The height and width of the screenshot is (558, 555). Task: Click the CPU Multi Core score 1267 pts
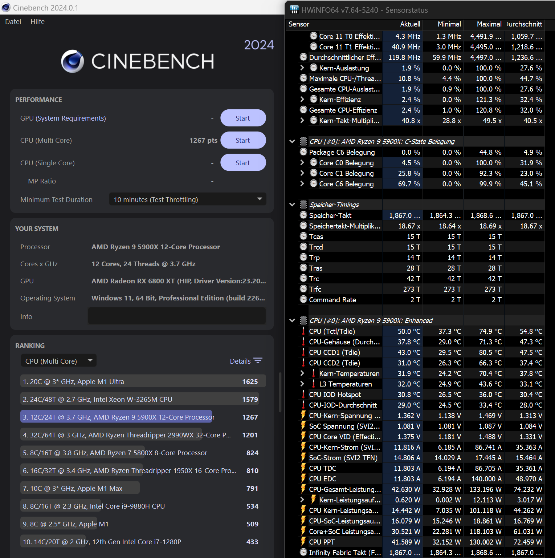(203, 140)
